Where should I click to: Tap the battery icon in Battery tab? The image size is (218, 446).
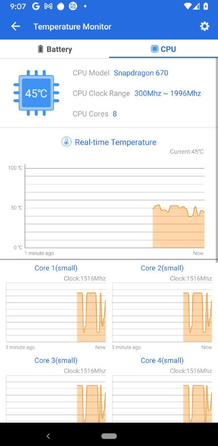pos(40,49)
